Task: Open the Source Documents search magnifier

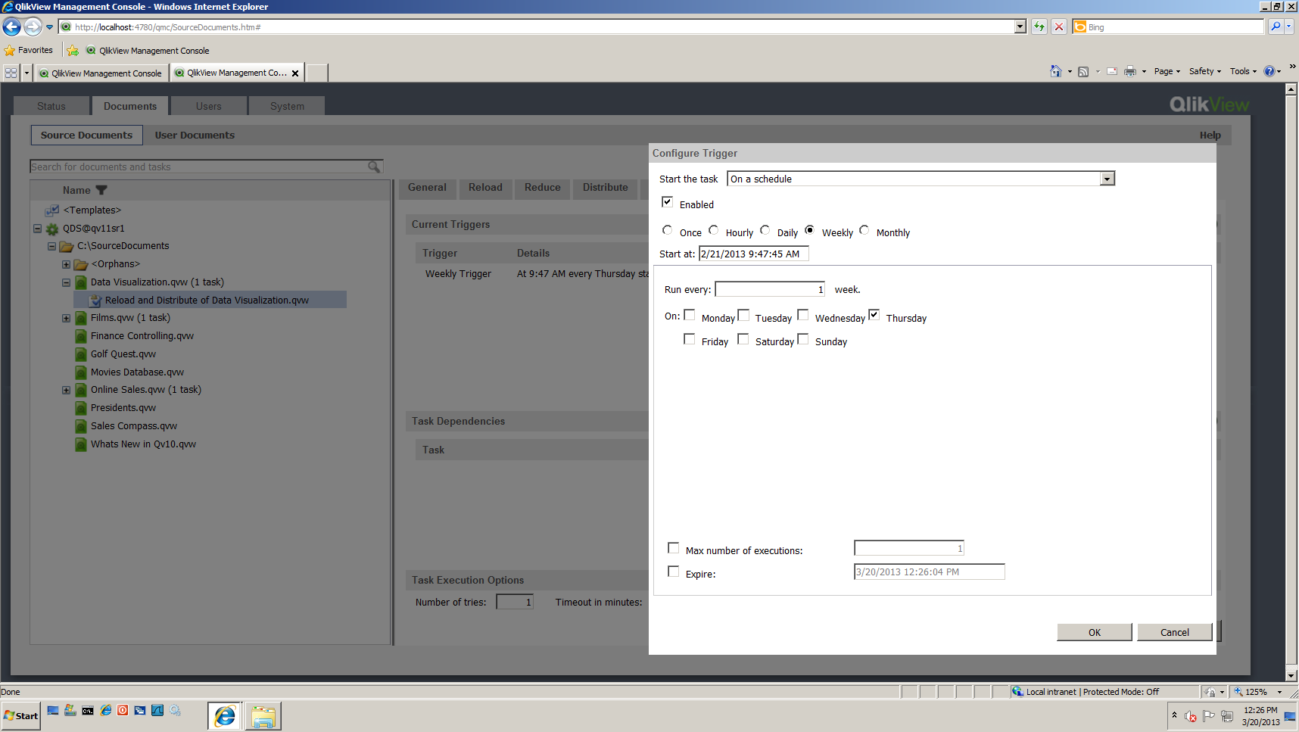Action: [373, 166]
